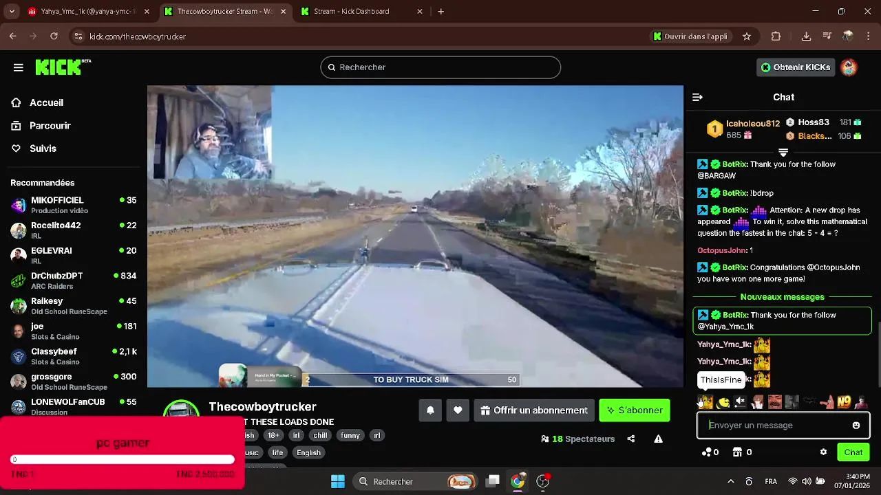Insert the muted speaker quick emote
The width and height of the screenshot is (881, 495).
(741, 402)
